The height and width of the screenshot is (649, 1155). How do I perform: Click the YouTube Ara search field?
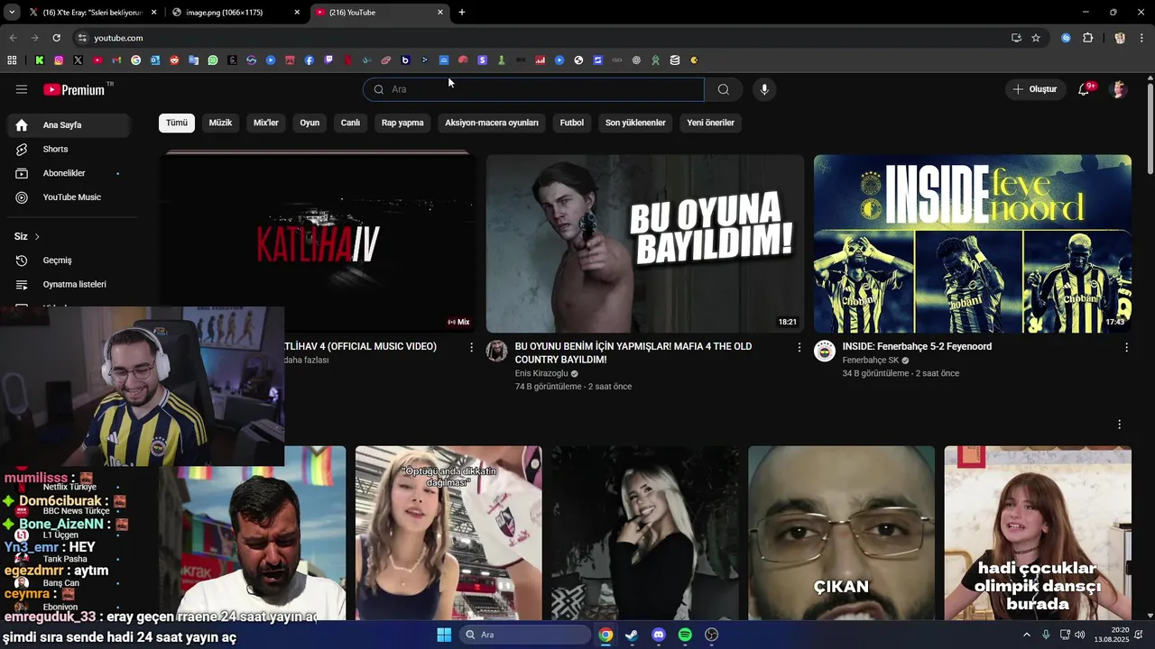534,89
